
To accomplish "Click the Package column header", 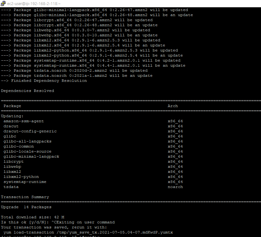I will (12, 106).
